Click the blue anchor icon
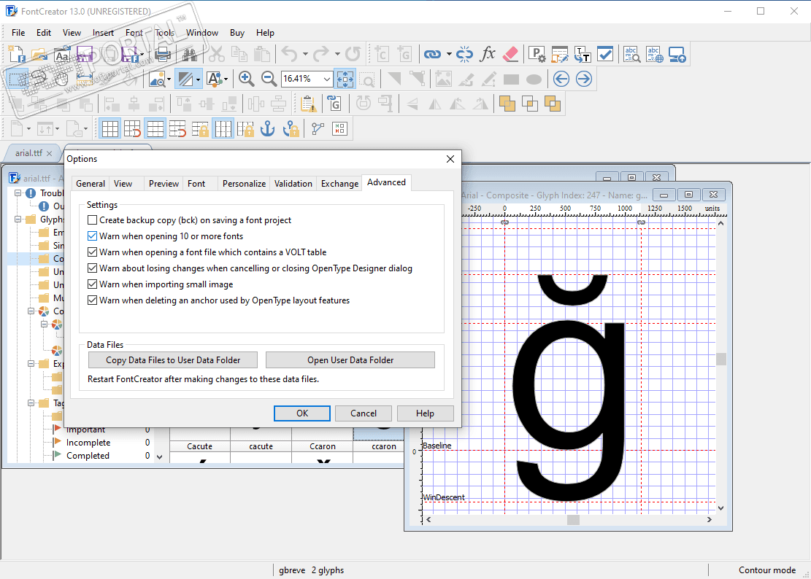 tap(268, 129)
